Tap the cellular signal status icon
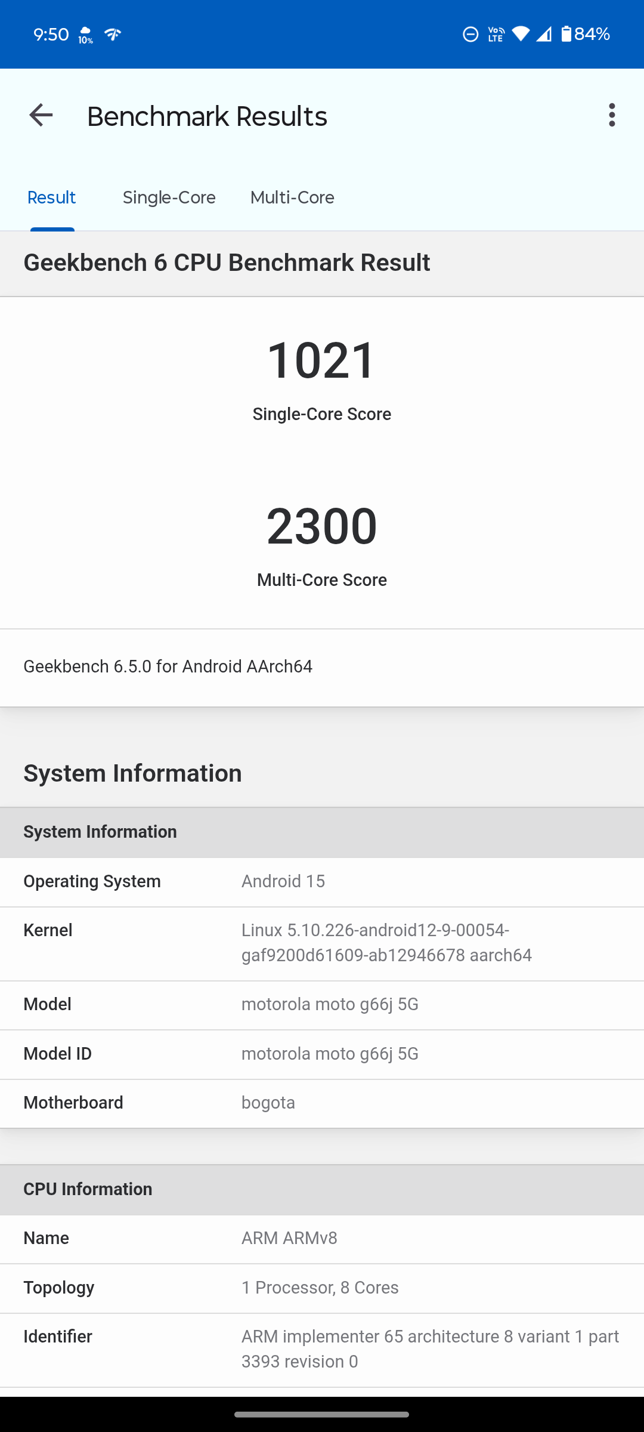This screenshot has height=1432, width=644. tap(544, 35)
